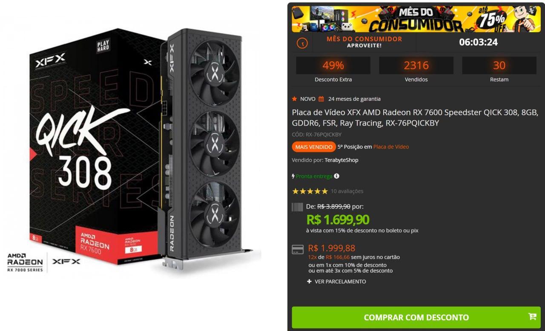
Task: Click the Mês do Consumidor 75% OFF banner
Action: [416, 19]
